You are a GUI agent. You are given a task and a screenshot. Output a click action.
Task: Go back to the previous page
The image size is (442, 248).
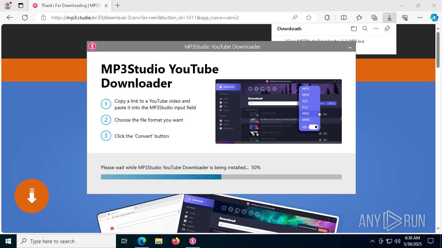pos(10,18)
